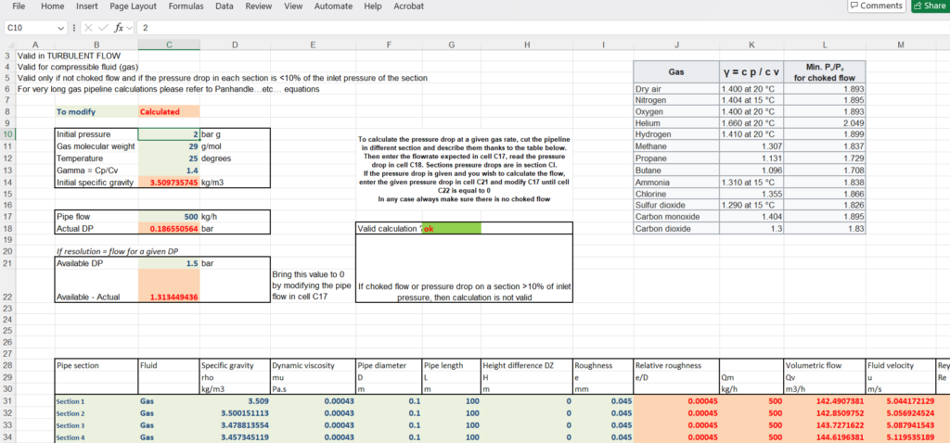Click the green 'ok' valid calculation cell
The width and height of the screenshot is (950, 443).
pos(452,228)
